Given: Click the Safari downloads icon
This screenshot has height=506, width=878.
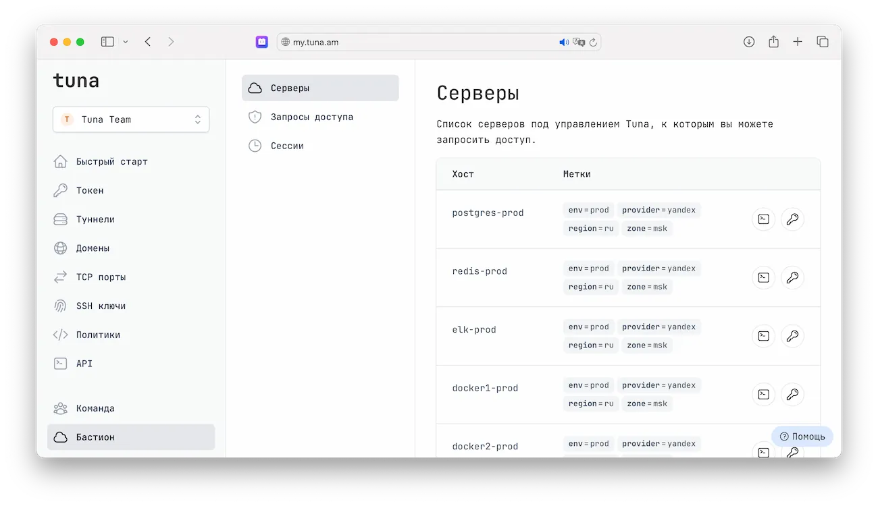Looking at the screenshot, I should tap(748, 42).
